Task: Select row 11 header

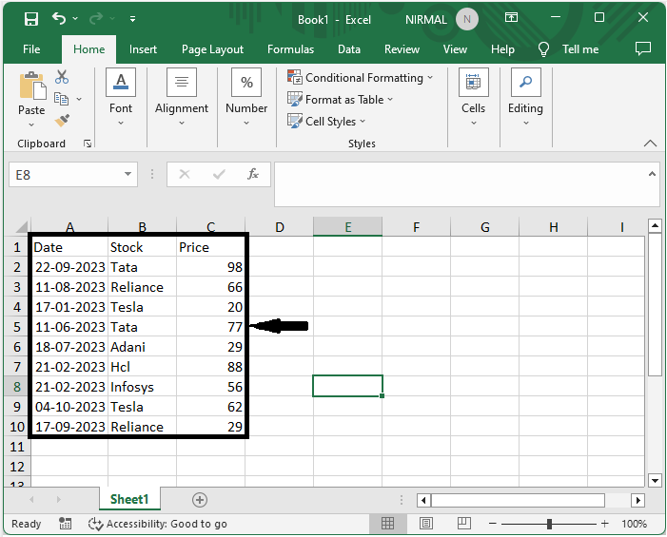Action: (x=17, y=447)
